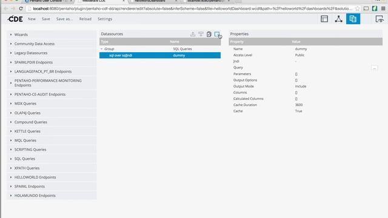The width and height of the screenshot is (388, 218).
Task: Click the CDE logo
Action: (15, 19)
